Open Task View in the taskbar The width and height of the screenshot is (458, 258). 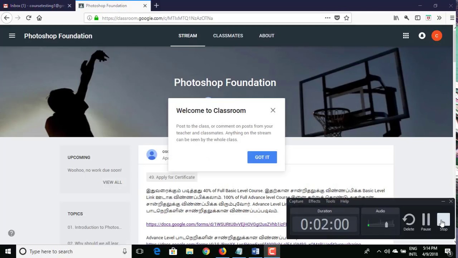[x=140, y=252]
